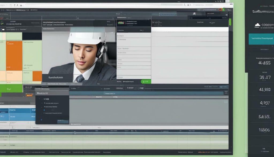This screenshot has height=157, width=274.
Task: Click the confirm button at dialog bottom right
Action: pyautogui.click(x=63, y=122)
